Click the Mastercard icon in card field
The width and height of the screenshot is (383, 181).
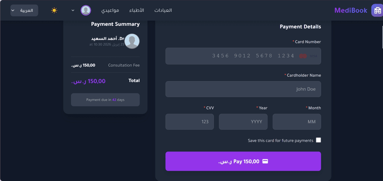tap(303, 56)
